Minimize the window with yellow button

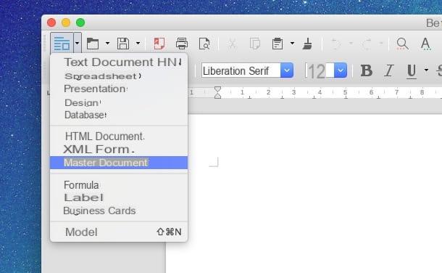(x=66, y=23)
